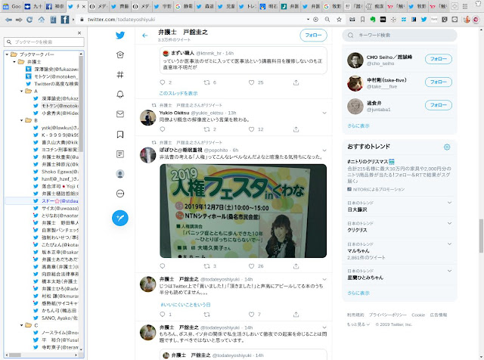Reply to the 人権フェスタ poster tweet
Screen dimensions: 484x360
coord(163,266)
